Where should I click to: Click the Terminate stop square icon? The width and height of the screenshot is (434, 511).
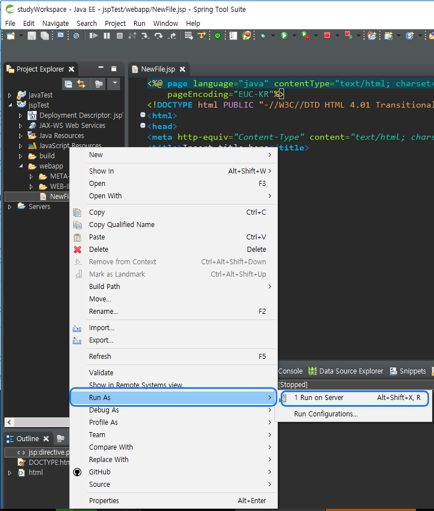(x=119, y=35)
